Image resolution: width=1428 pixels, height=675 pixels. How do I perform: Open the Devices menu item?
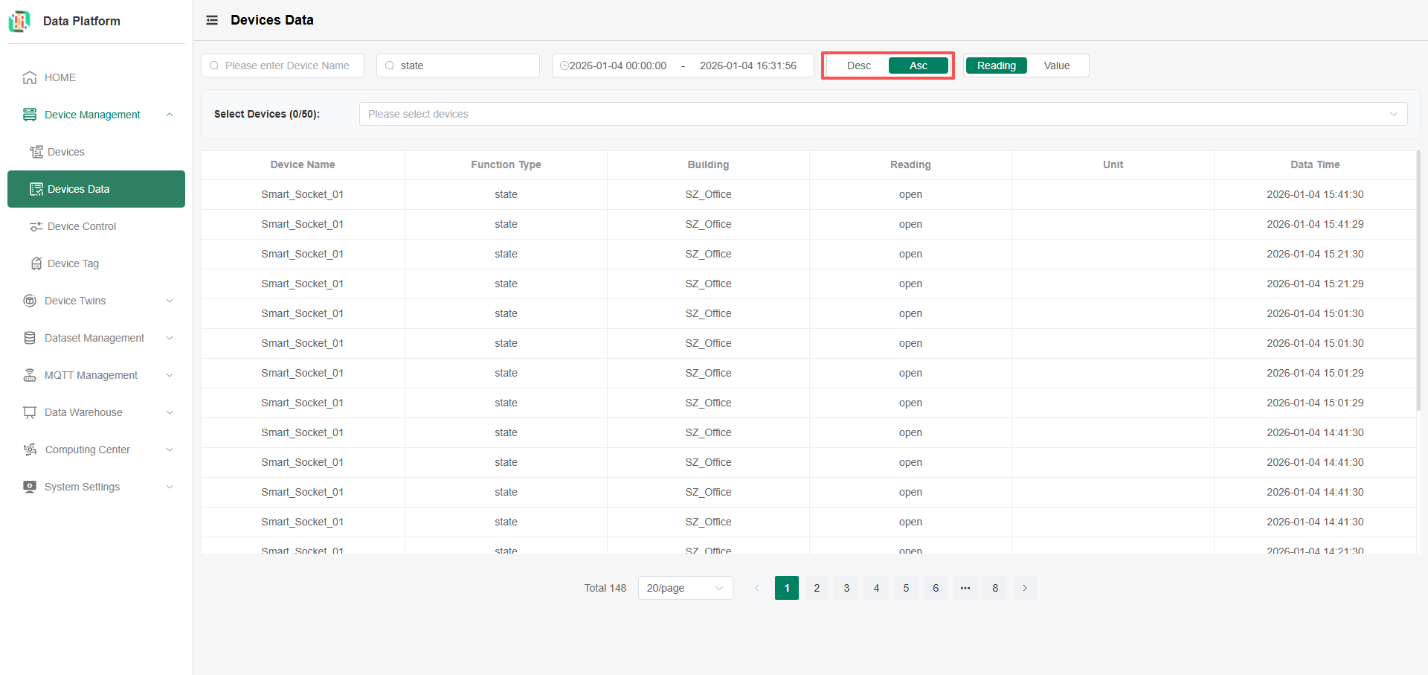(x=66, y=152)
